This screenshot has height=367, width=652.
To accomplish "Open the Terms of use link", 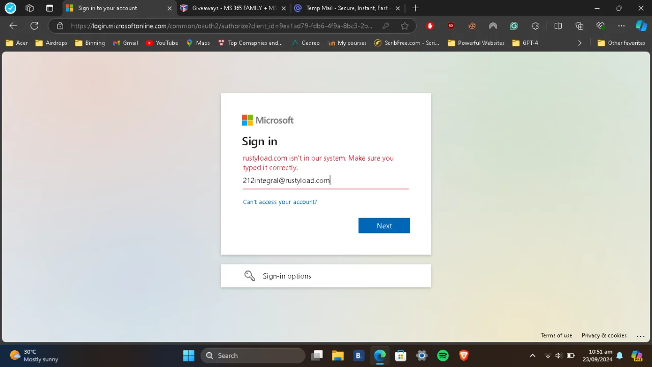I will pyautogui.click(x=556, y=335).
